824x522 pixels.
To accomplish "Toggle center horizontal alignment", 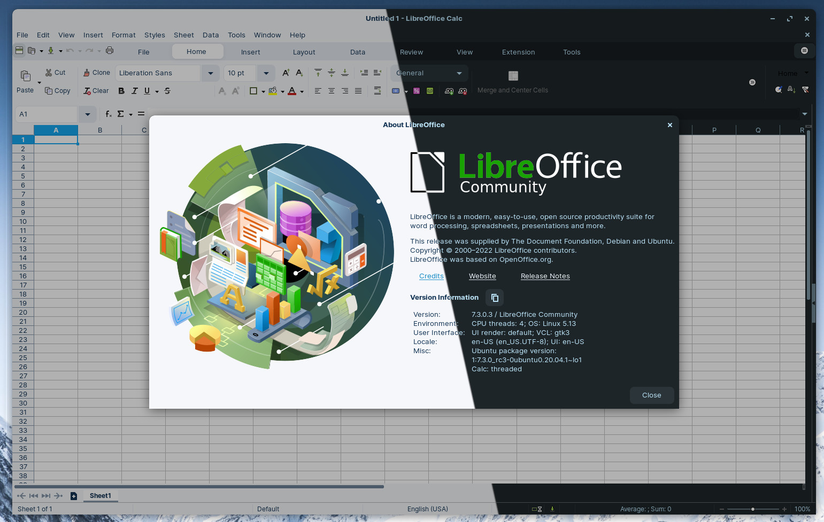I will pos(332,91).
